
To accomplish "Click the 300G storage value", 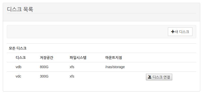I will [x=44, y=76].
